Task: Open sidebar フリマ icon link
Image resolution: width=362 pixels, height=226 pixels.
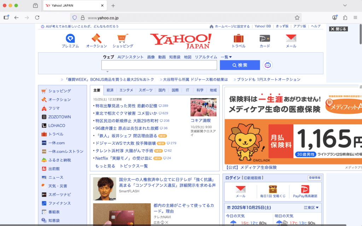Action: 44,108
